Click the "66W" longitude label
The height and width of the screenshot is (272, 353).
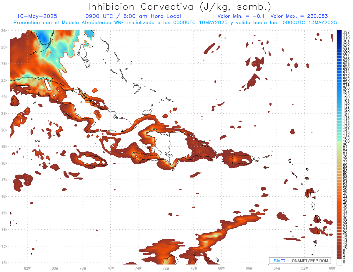[249, 268]
